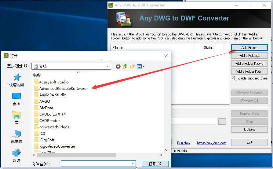Open the view menu icon
The height and width of the screenshot is (169, 273).
pos(141,66)
